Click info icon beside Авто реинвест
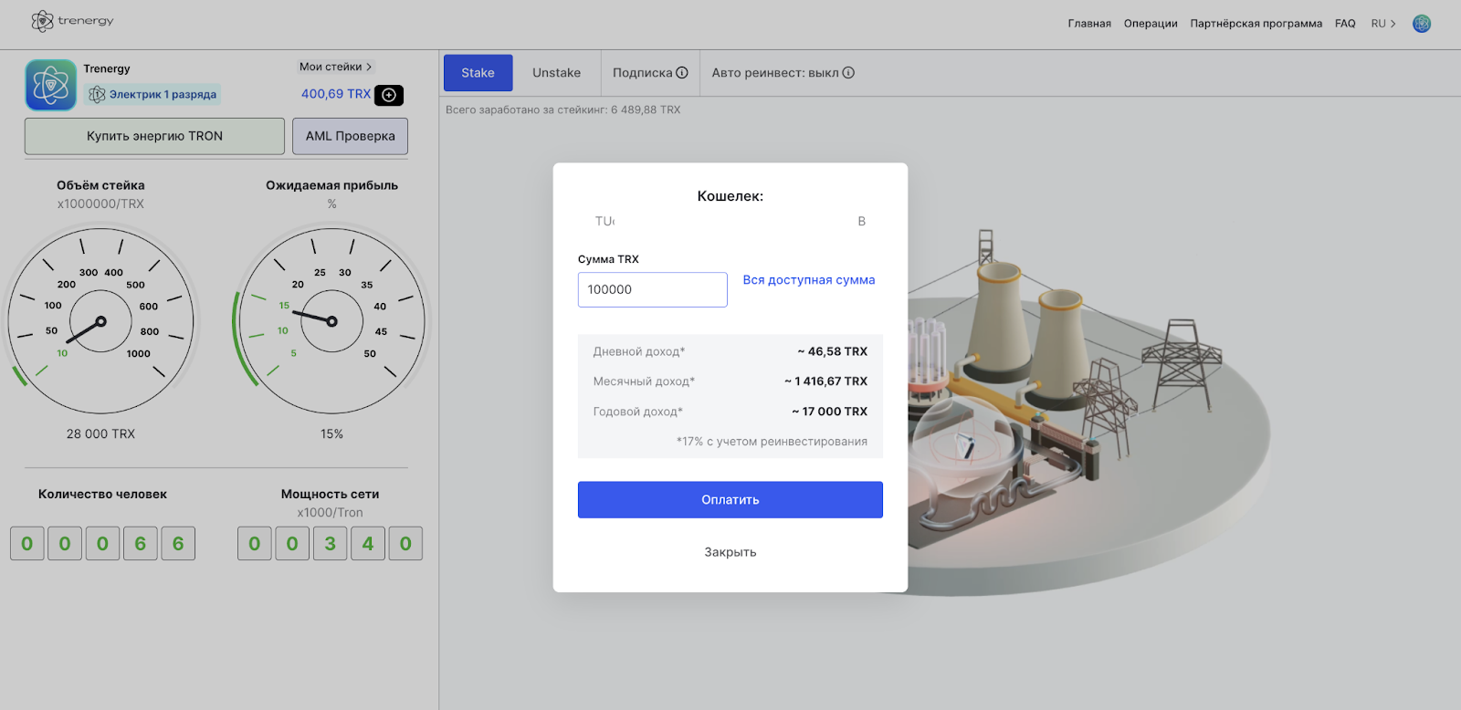 click(848, 73)
